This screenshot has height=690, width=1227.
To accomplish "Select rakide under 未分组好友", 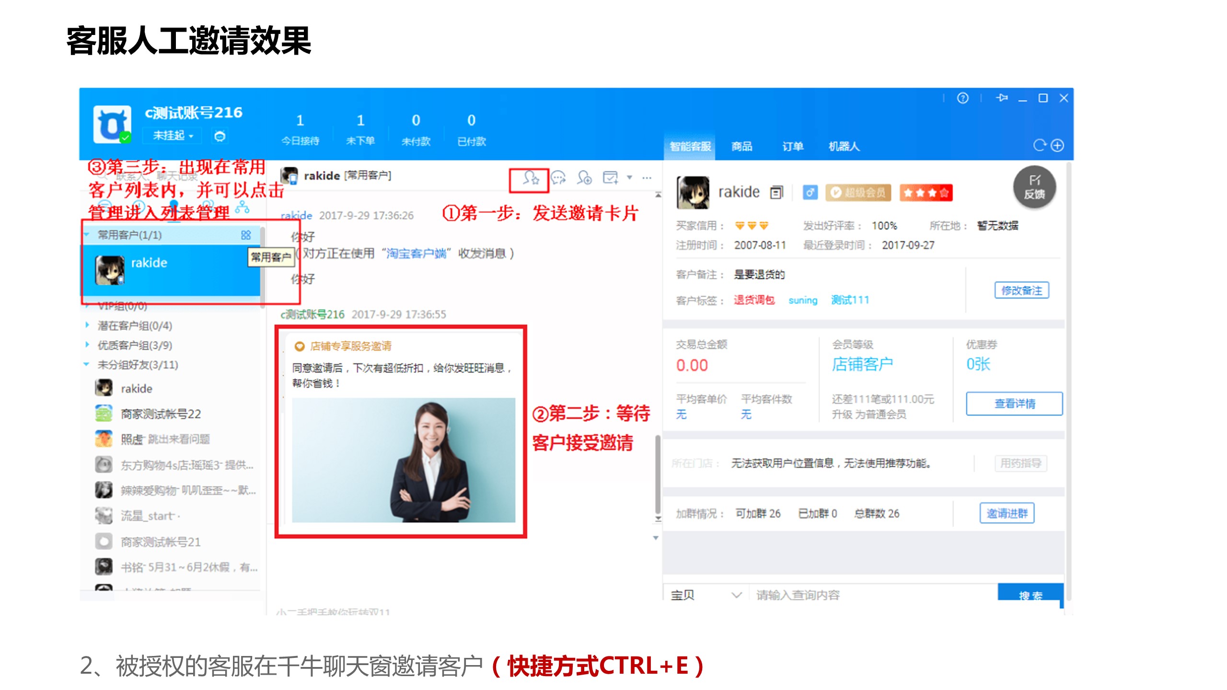I will (170, 388).
